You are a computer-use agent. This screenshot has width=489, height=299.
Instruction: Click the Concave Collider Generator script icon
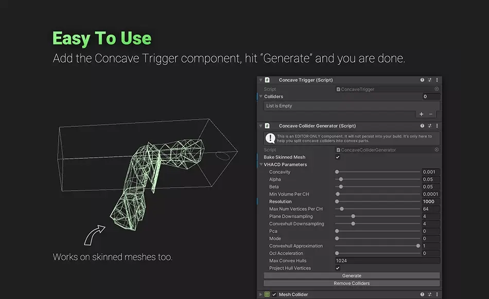[267, 125]
